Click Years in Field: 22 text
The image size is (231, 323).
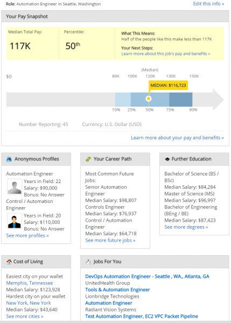(x=42, y=181)
